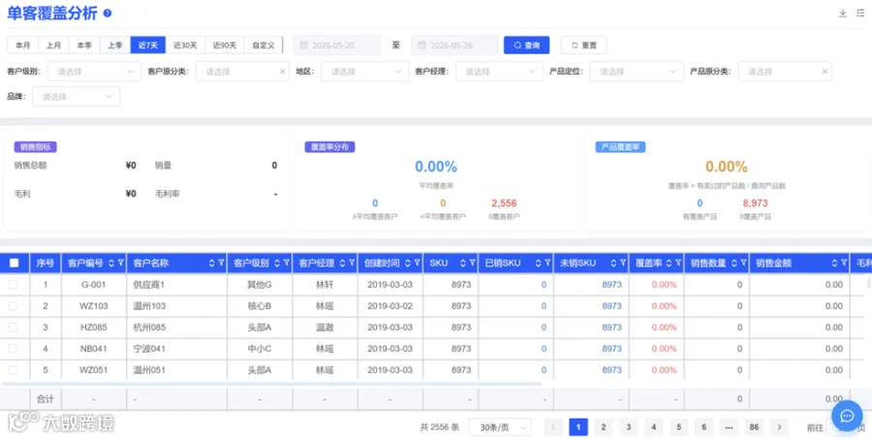872x439 pixels.
Task: Go to page 86
Action: (754, 427)
